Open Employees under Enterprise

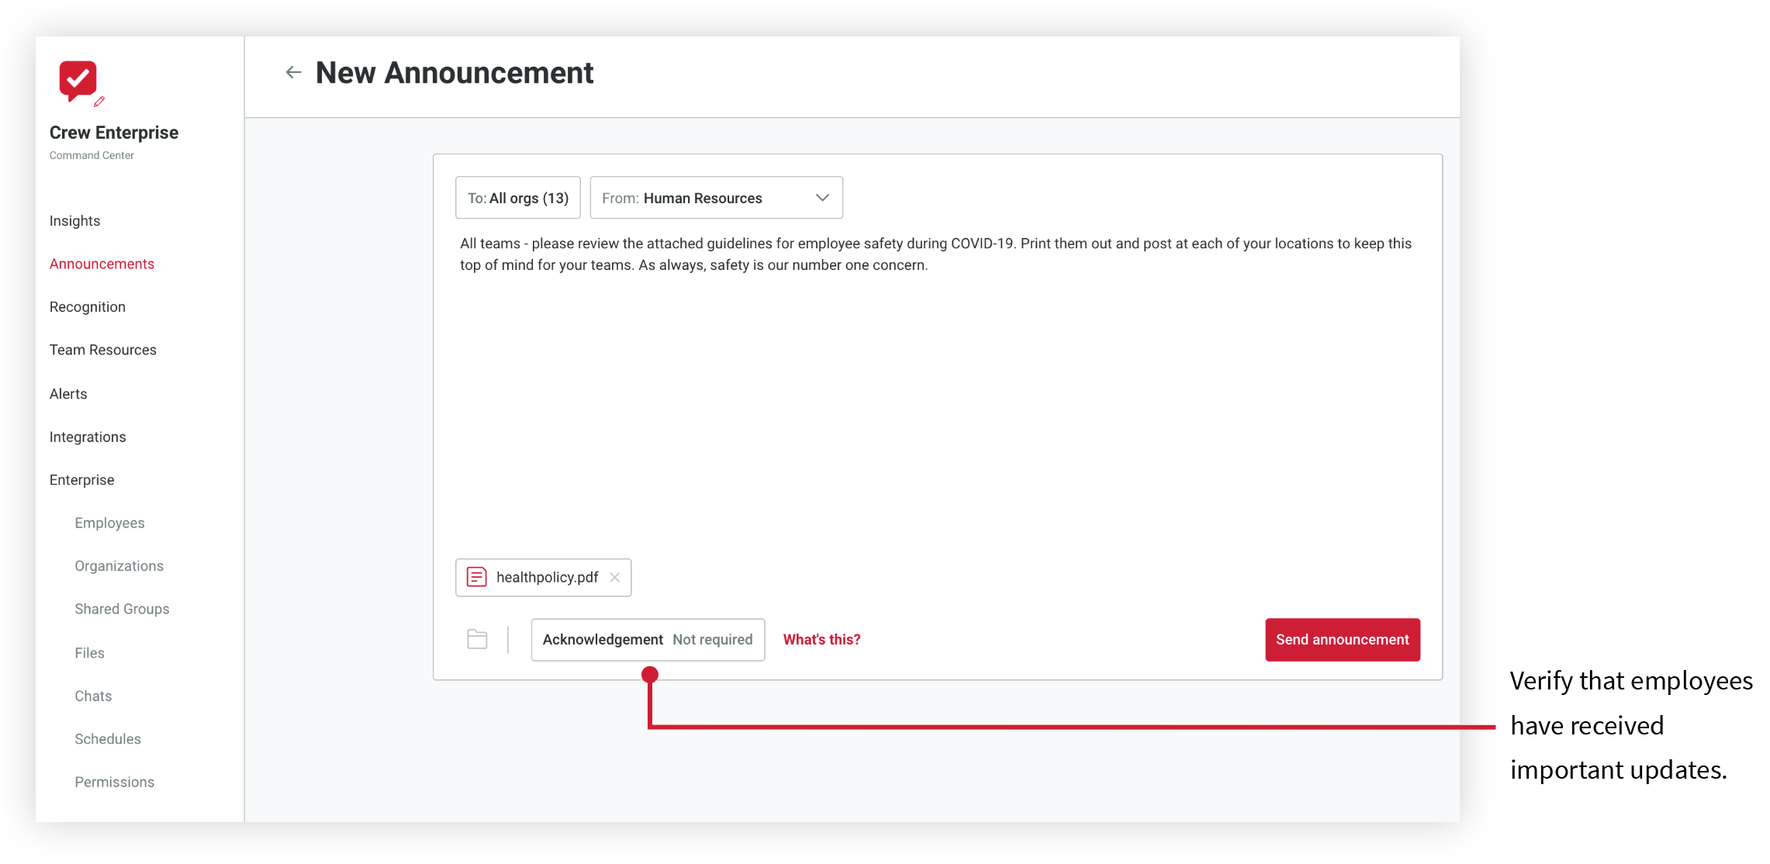(x=109, y=523)
